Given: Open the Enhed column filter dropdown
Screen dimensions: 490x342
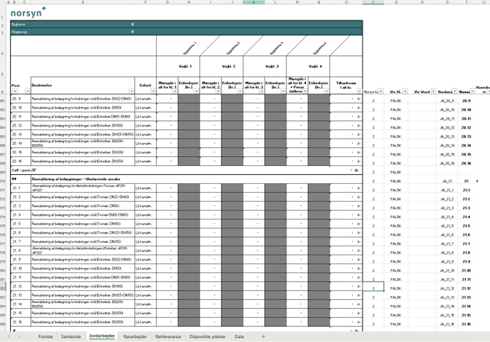Looking at the screenshot, I should pyautogui.click(x=153, y=91).
